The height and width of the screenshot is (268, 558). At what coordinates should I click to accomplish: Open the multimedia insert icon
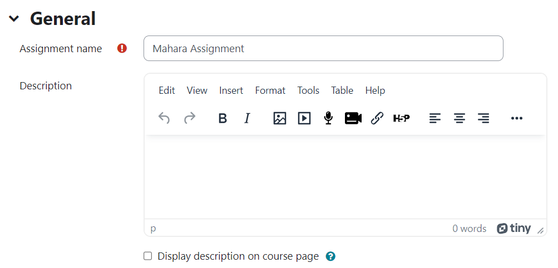304,118
